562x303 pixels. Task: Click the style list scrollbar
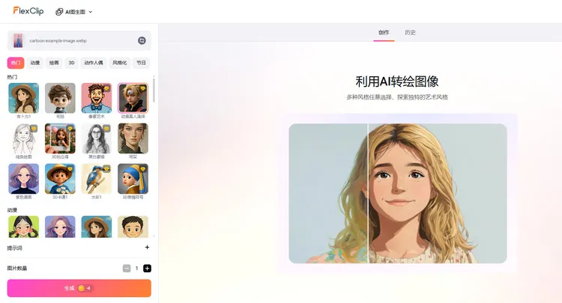[154, 90]
